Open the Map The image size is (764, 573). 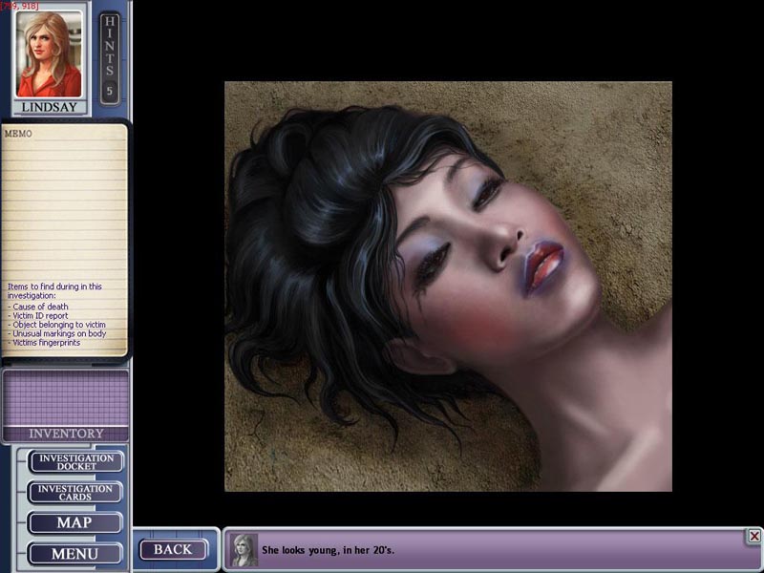coord(75,523)
